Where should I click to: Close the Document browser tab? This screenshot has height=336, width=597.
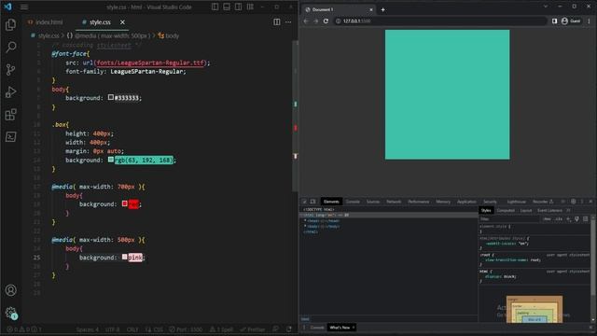[371, 9]
